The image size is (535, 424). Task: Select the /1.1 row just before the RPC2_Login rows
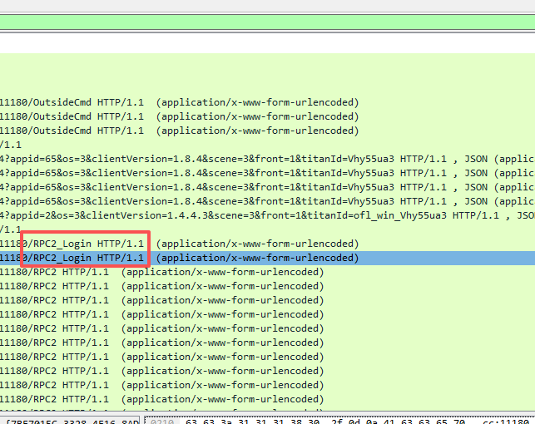[268, 229]
